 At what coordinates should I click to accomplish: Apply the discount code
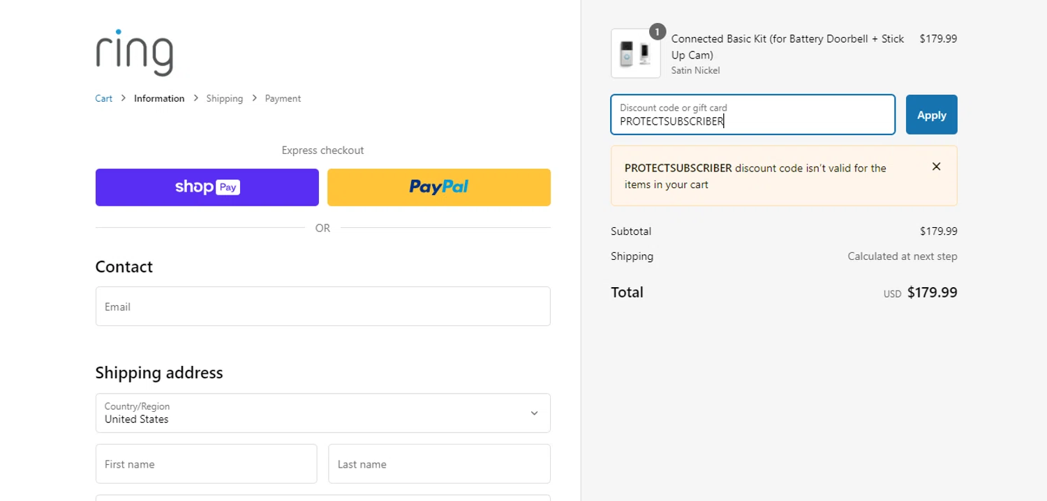pyautogui.click(x=931, y=115)
